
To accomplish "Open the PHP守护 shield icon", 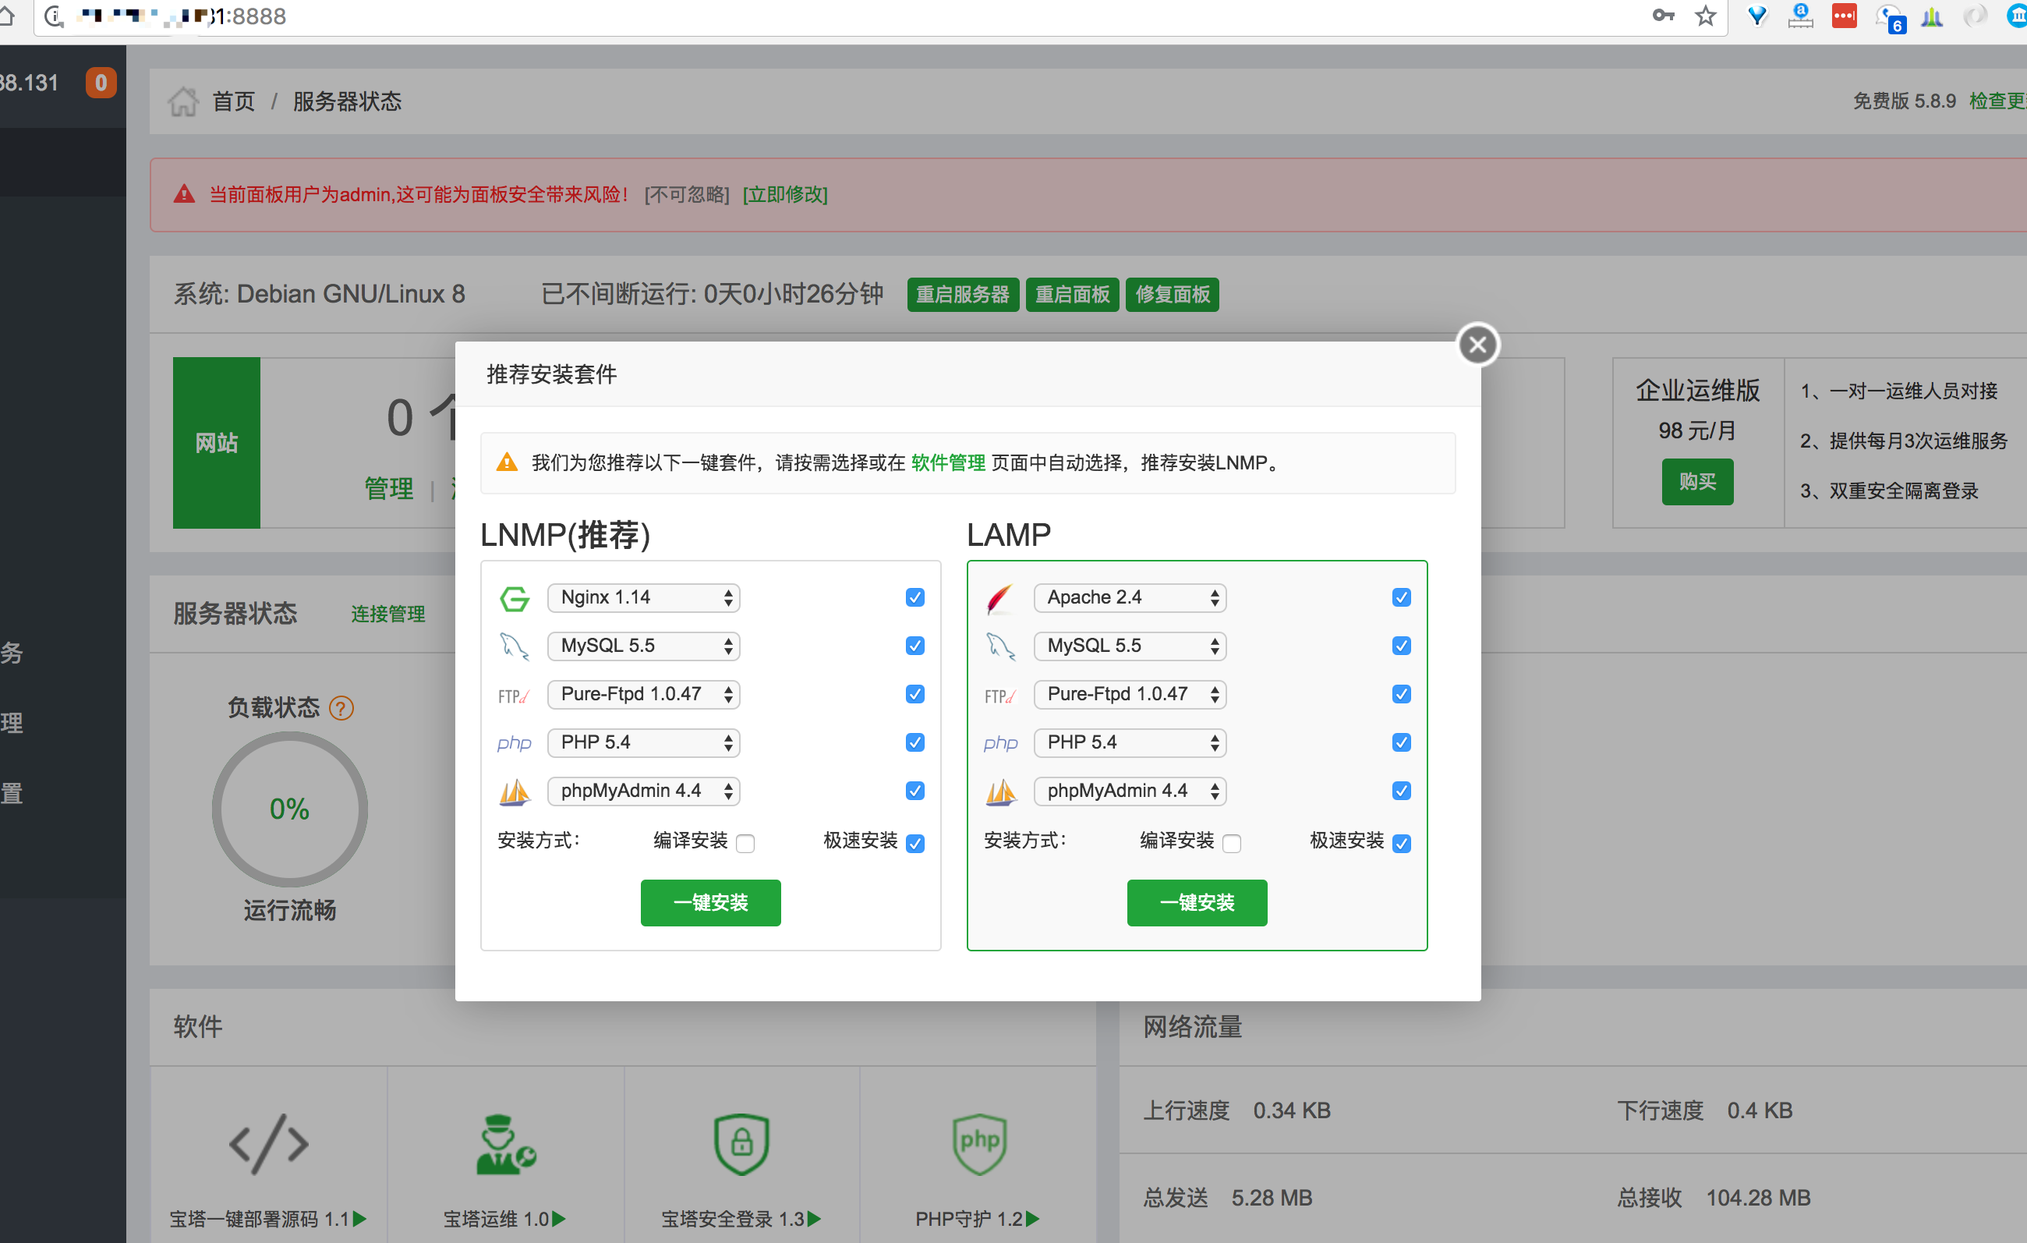I will click(979, 1143).
